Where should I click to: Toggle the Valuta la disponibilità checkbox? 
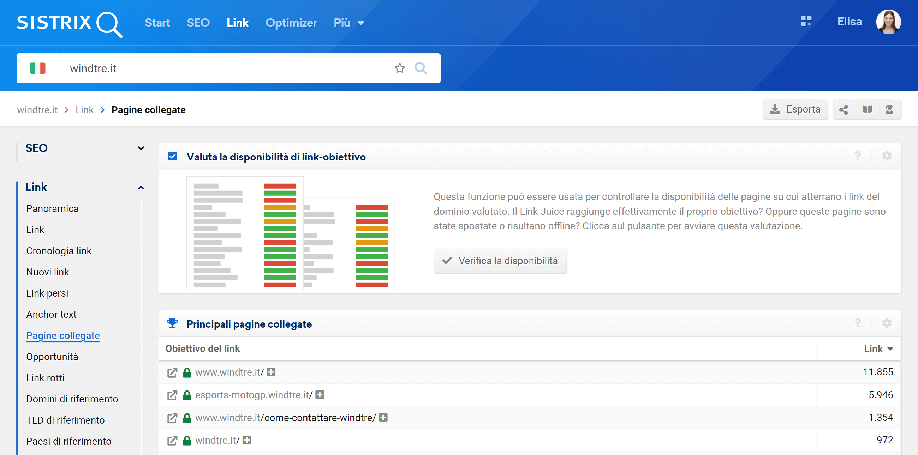(x=173, y=156)
